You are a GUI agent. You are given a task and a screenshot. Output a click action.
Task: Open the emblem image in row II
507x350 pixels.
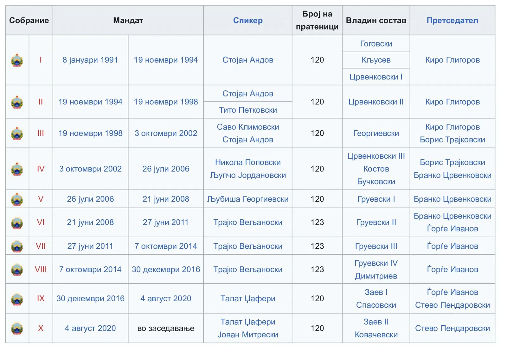pos(17,102)
